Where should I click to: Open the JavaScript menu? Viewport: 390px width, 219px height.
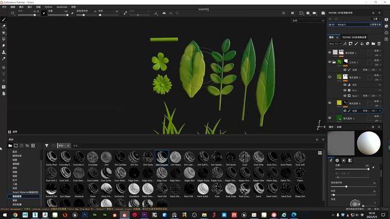point(62,7)
